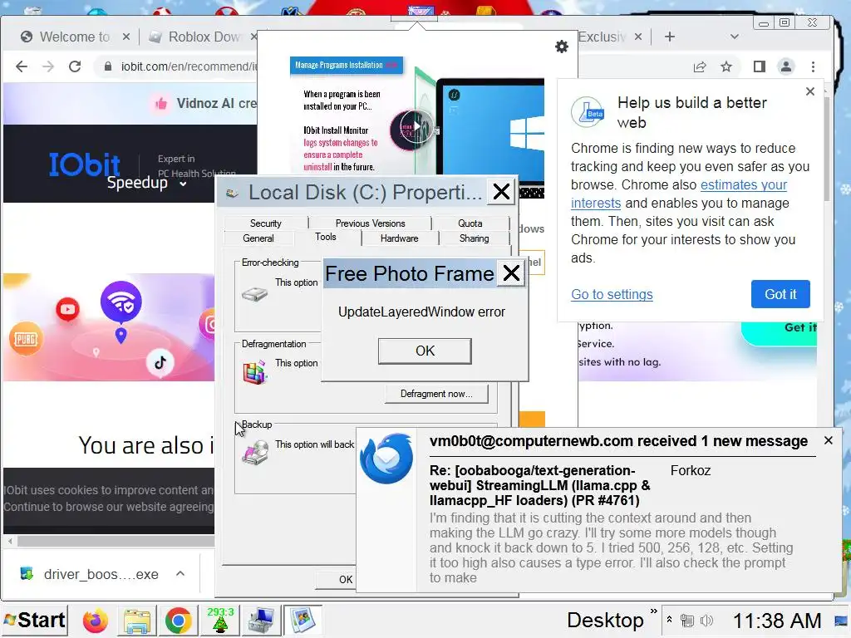Viewport: 851px width, 638px height.
Task: Open the file explorer folder taskbar icon
Action: pyautogui.click(x=137, y=621)
